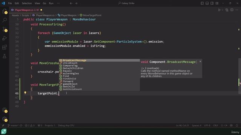Image resolution: width=241 pixels, height=135 pixels.
Task: Click the remote window status bar icon
Action: pos(3,126)
